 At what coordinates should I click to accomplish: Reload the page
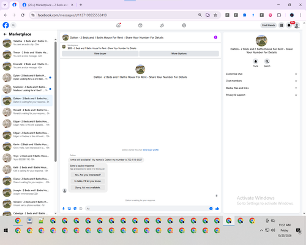pyautogui.click(x=23, y=15)
